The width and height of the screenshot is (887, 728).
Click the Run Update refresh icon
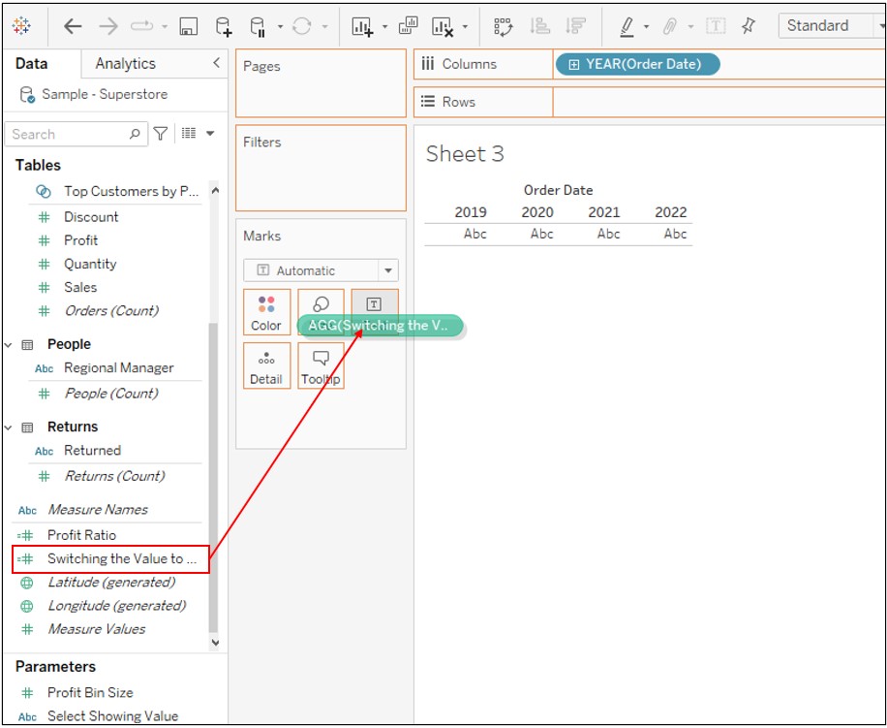click(302, 26)
